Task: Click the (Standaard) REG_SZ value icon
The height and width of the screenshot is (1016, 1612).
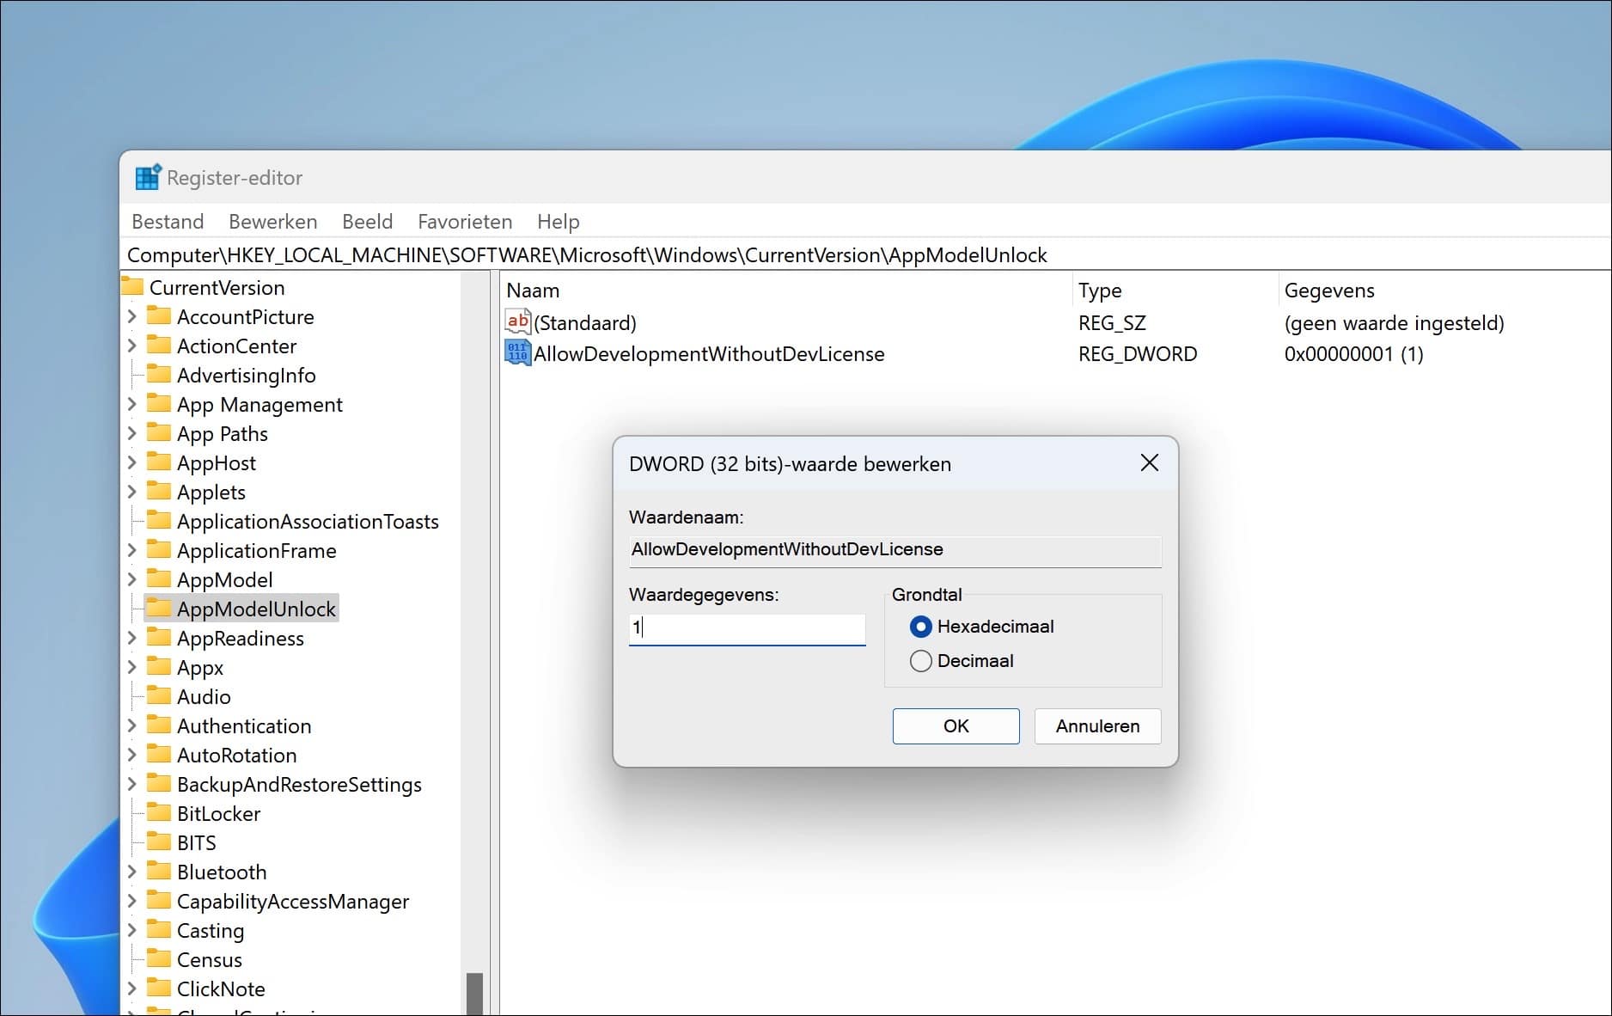Action: pos(517,321)
